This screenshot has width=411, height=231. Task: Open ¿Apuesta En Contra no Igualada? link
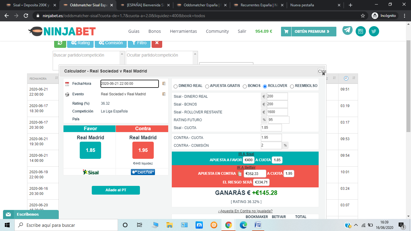245,211
